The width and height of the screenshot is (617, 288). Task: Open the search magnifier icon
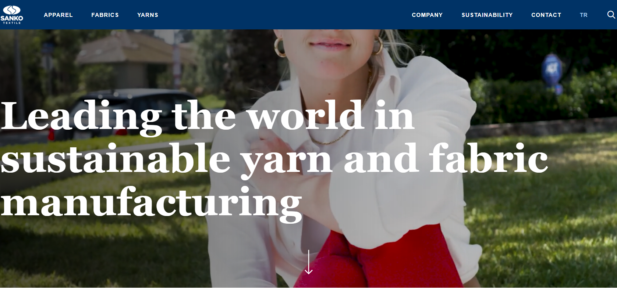point(611,15)
